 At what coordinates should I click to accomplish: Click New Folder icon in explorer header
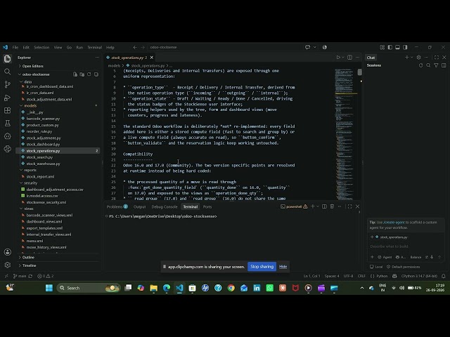click(x=82, y=74)
